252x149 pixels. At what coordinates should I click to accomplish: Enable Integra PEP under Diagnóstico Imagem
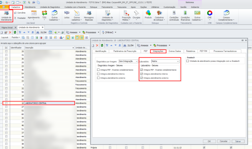(98, 70)
